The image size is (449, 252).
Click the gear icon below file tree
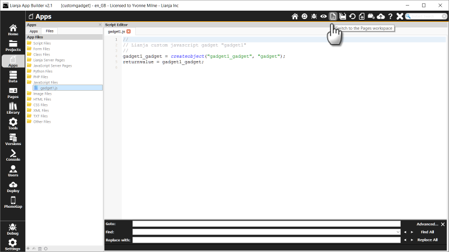[x=46, y=249]
